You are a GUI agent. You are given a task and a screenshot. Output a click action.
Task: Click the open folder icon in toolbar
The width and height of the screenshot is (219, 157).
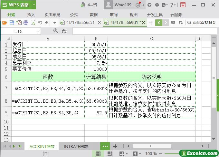pos(5,23)
